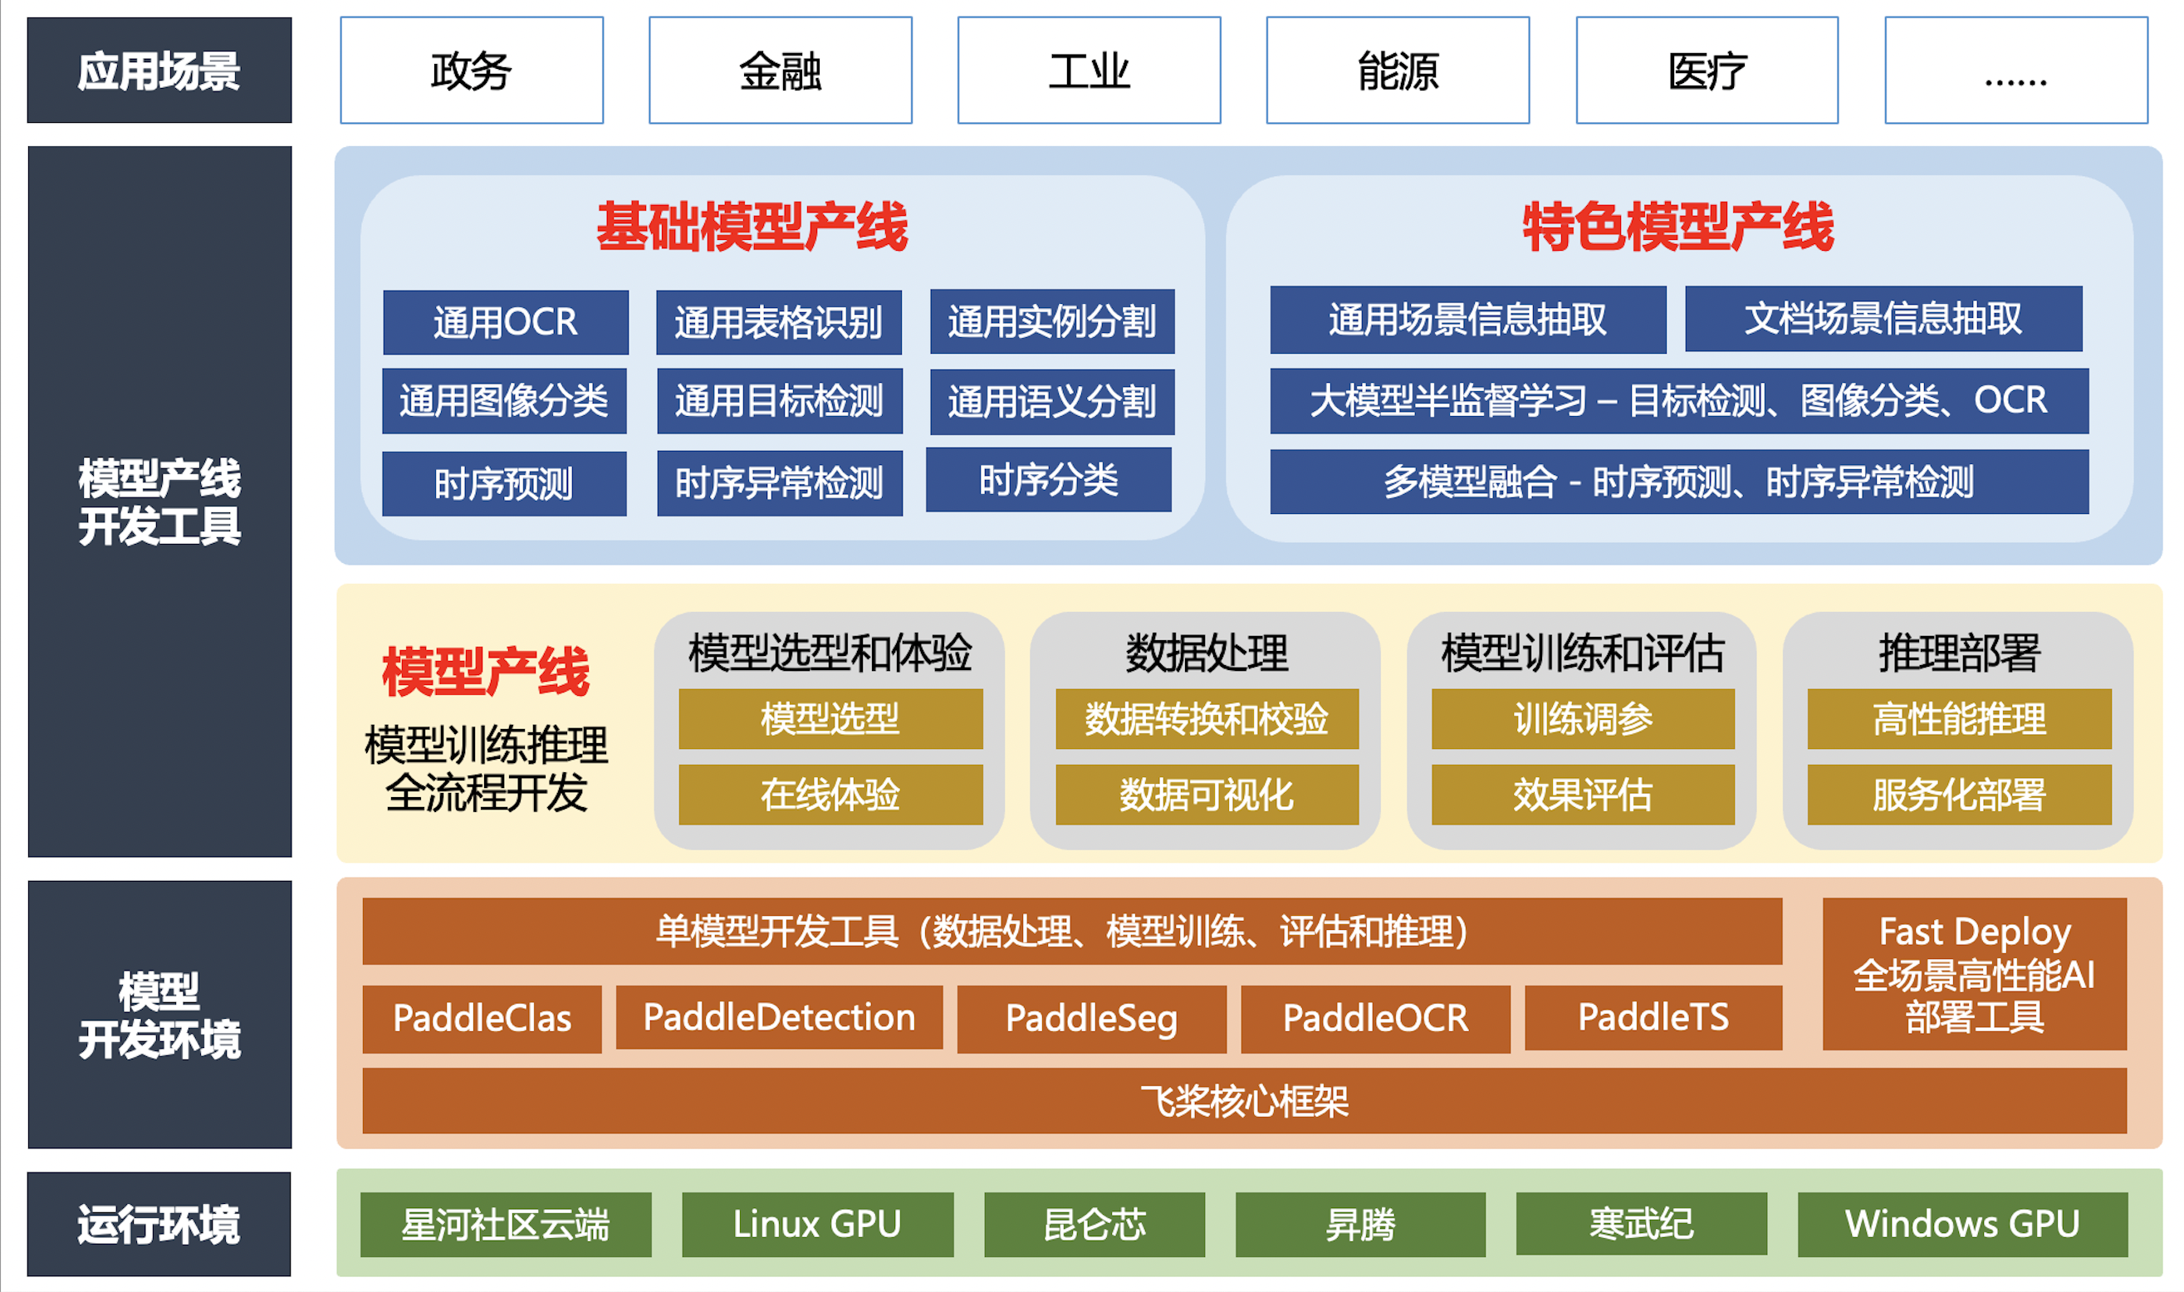Click the 服务化部署 block
Viewport: 2184px width, 1292px height.
tap(1960, 795)
